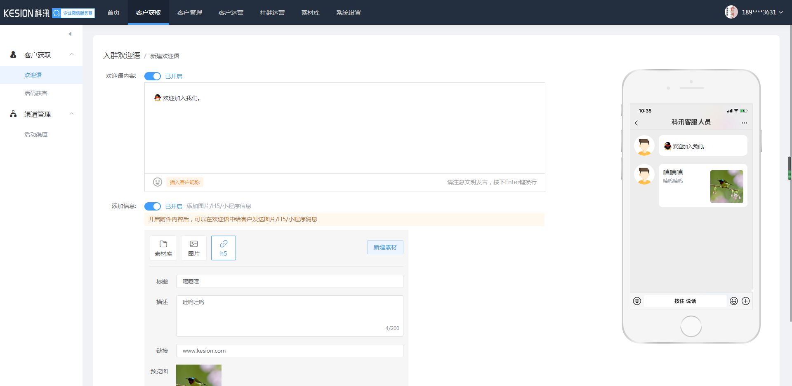
Task: Click the plus icon in phone preview
Action: coord(746,301)
